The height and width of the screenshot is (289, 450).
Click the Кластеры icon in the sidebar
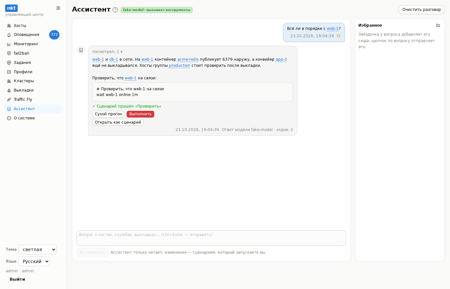tap(9, 81)
